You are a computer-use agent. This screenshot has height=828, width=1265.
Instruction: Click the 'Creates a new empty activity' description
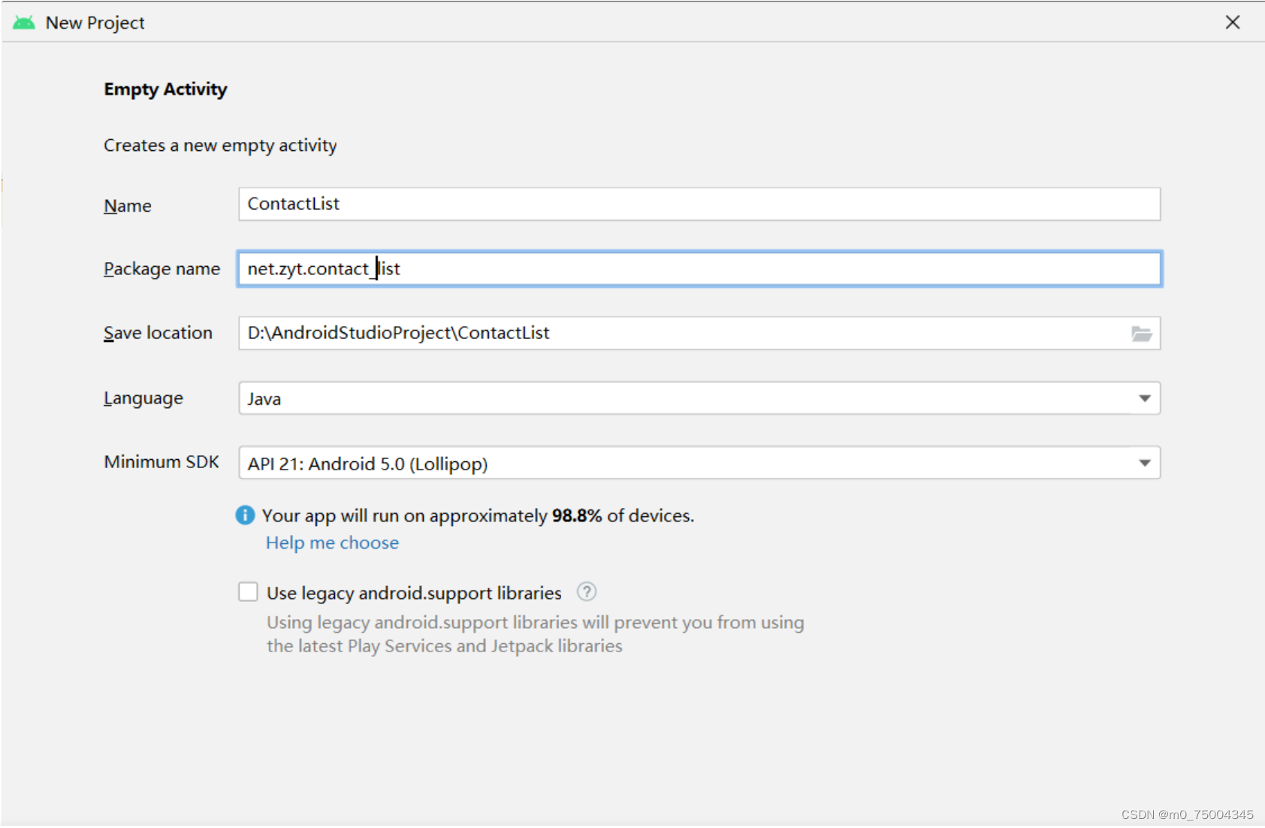tap(220, 146)
